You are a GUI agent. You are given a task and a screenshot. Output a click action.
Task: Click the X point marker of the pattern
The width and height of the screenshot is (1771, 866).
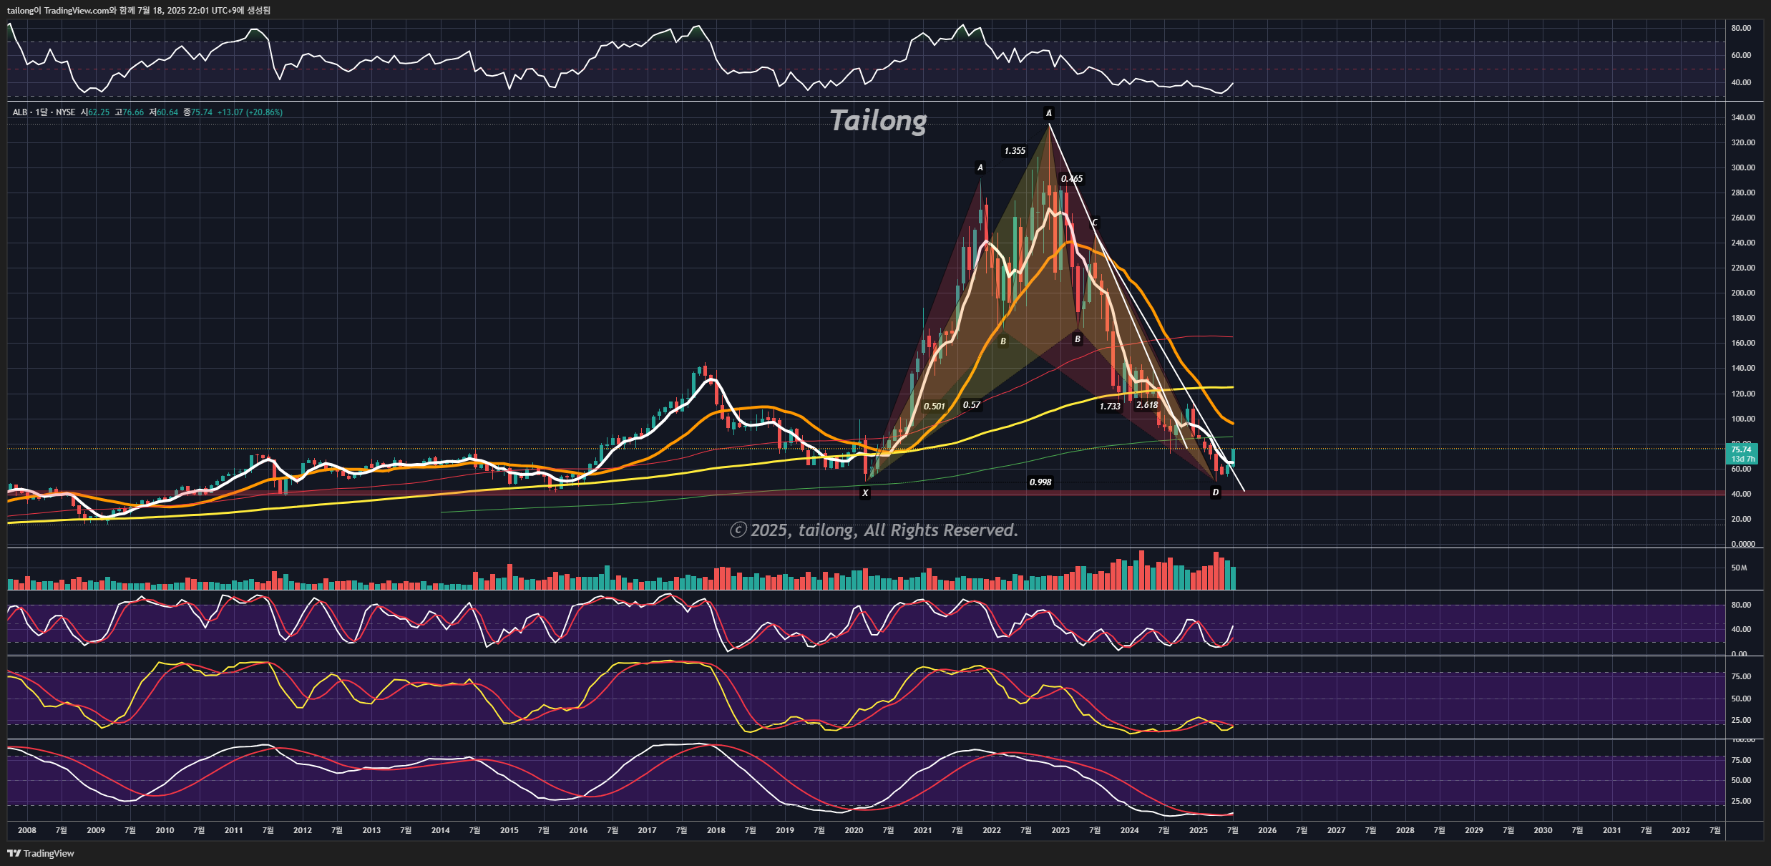coord(865,493)
